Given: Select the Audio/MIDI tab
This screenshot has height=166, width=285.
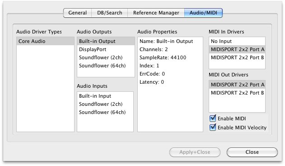Looking at the screenshot, I should [203, 13].
